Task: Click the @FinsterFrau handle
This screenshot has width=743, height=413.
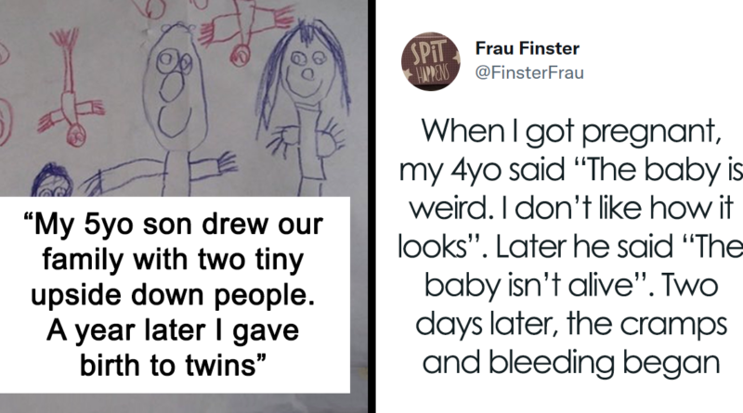Action: click(x=523, y=66)
